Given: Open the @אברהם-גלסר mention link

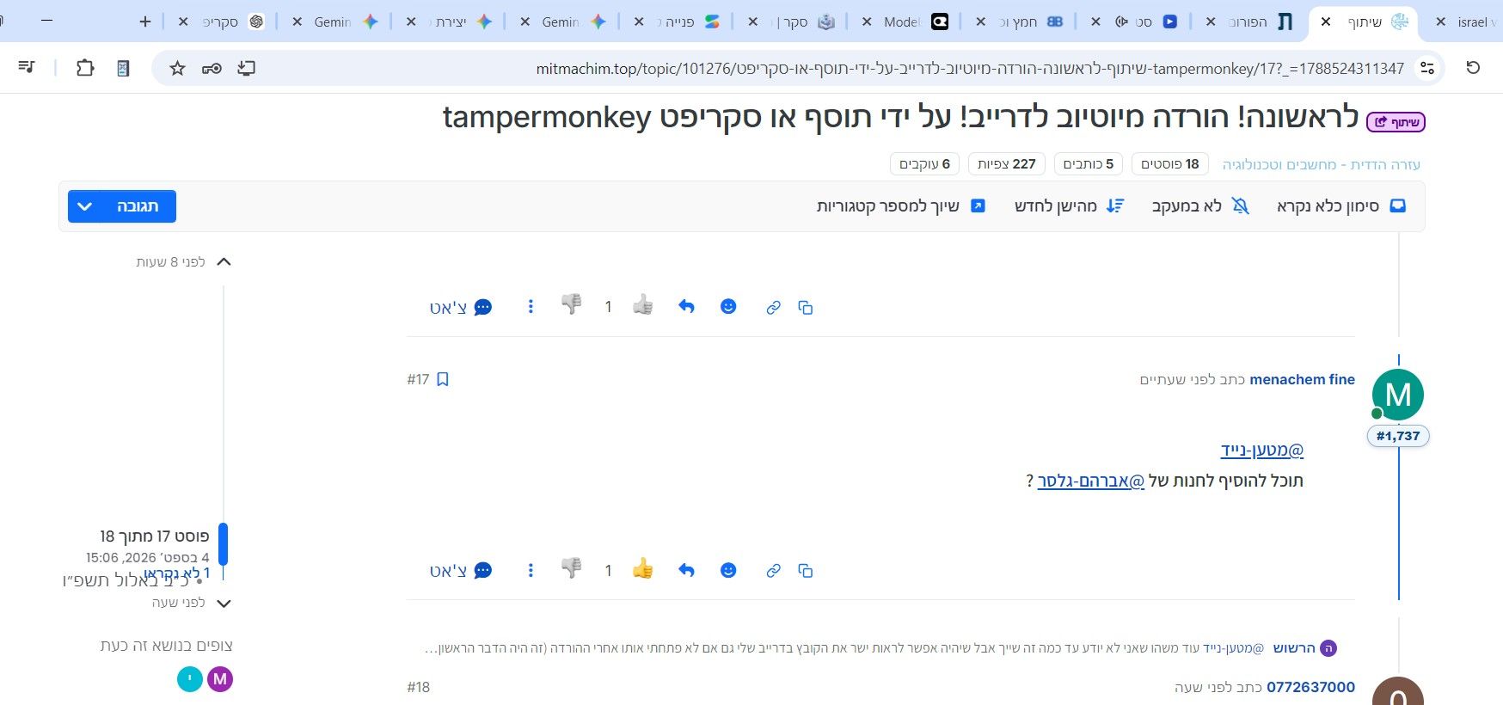Looking at the screenshot, I should (x=1091, y=481).
